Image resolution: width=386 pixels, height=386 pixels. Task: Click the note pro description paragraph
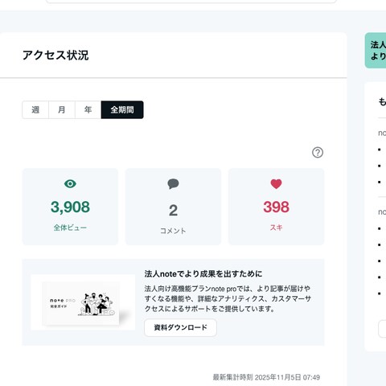click(x=228, y=298)
